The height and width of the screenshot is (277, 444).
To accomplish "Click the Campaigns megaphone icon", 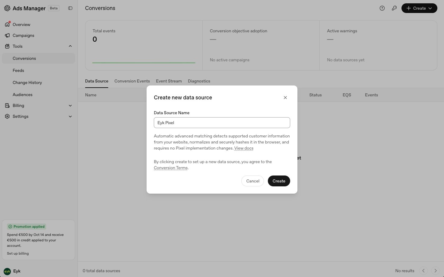I will (7, 35).
